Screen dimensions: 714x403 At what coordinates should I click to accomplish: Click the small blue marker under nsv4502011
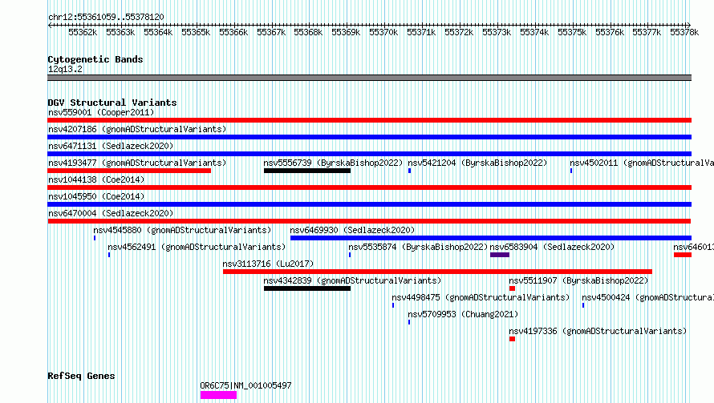571,171
